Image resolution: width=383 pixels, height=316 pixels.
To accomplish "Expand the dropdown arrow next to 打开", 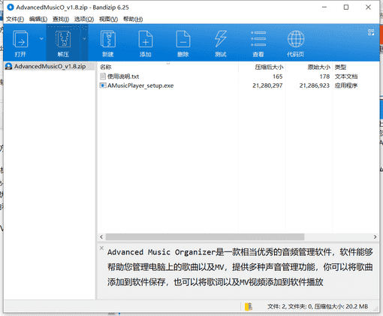I will pos(41,38).
